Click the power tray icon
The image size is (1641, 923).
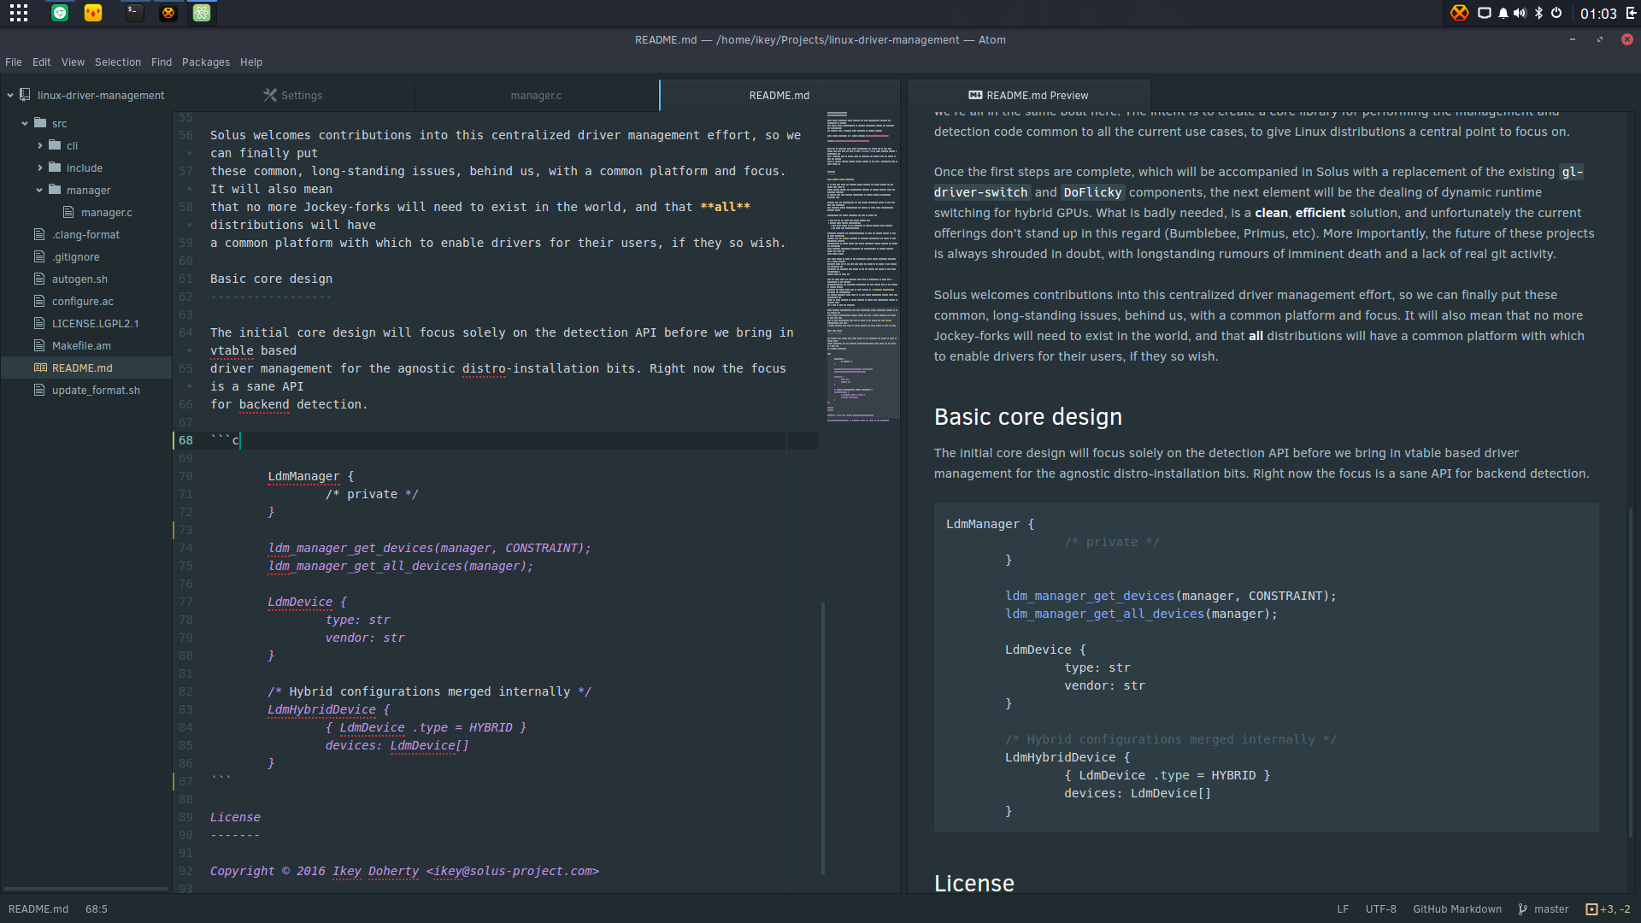(1556, 13)
